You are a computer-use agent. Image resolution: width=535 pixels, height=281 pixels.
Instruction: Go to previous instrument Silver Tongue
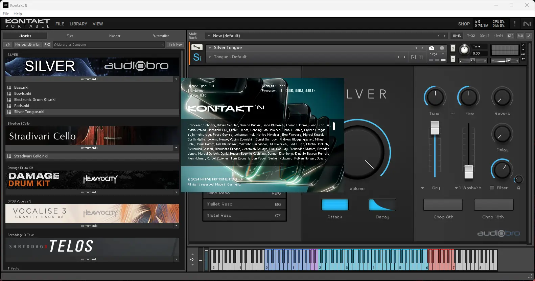pyautogui.click(x=416, y=48)
